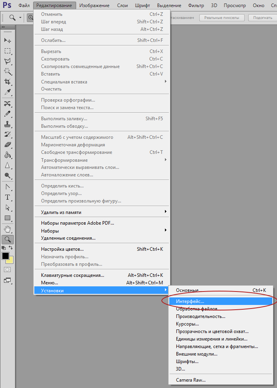Toggle Quick Mask mode icon
Screen dimensions: 277x388
pos(7,269)
